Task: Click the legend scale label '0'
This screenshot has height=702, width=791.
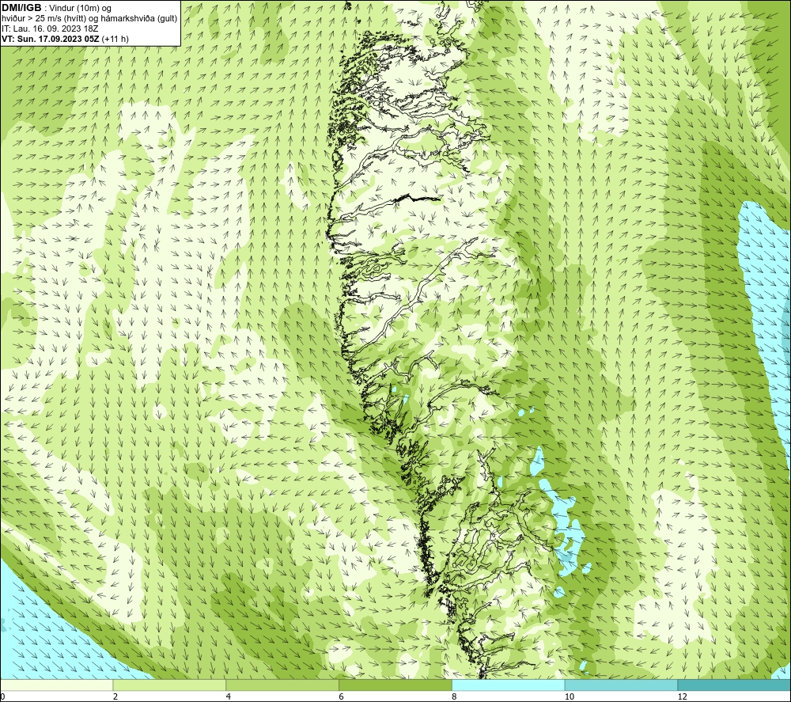Action: 2,697
